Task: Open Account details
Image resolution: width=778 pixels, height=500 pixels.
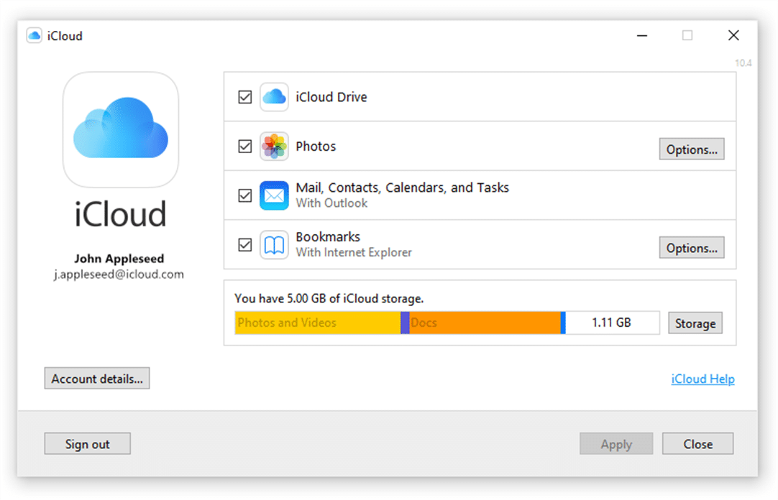Action: 97,378
